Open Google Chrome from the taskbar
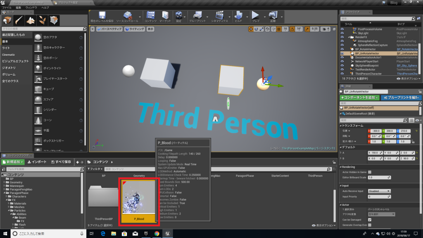 click(157, 233)
